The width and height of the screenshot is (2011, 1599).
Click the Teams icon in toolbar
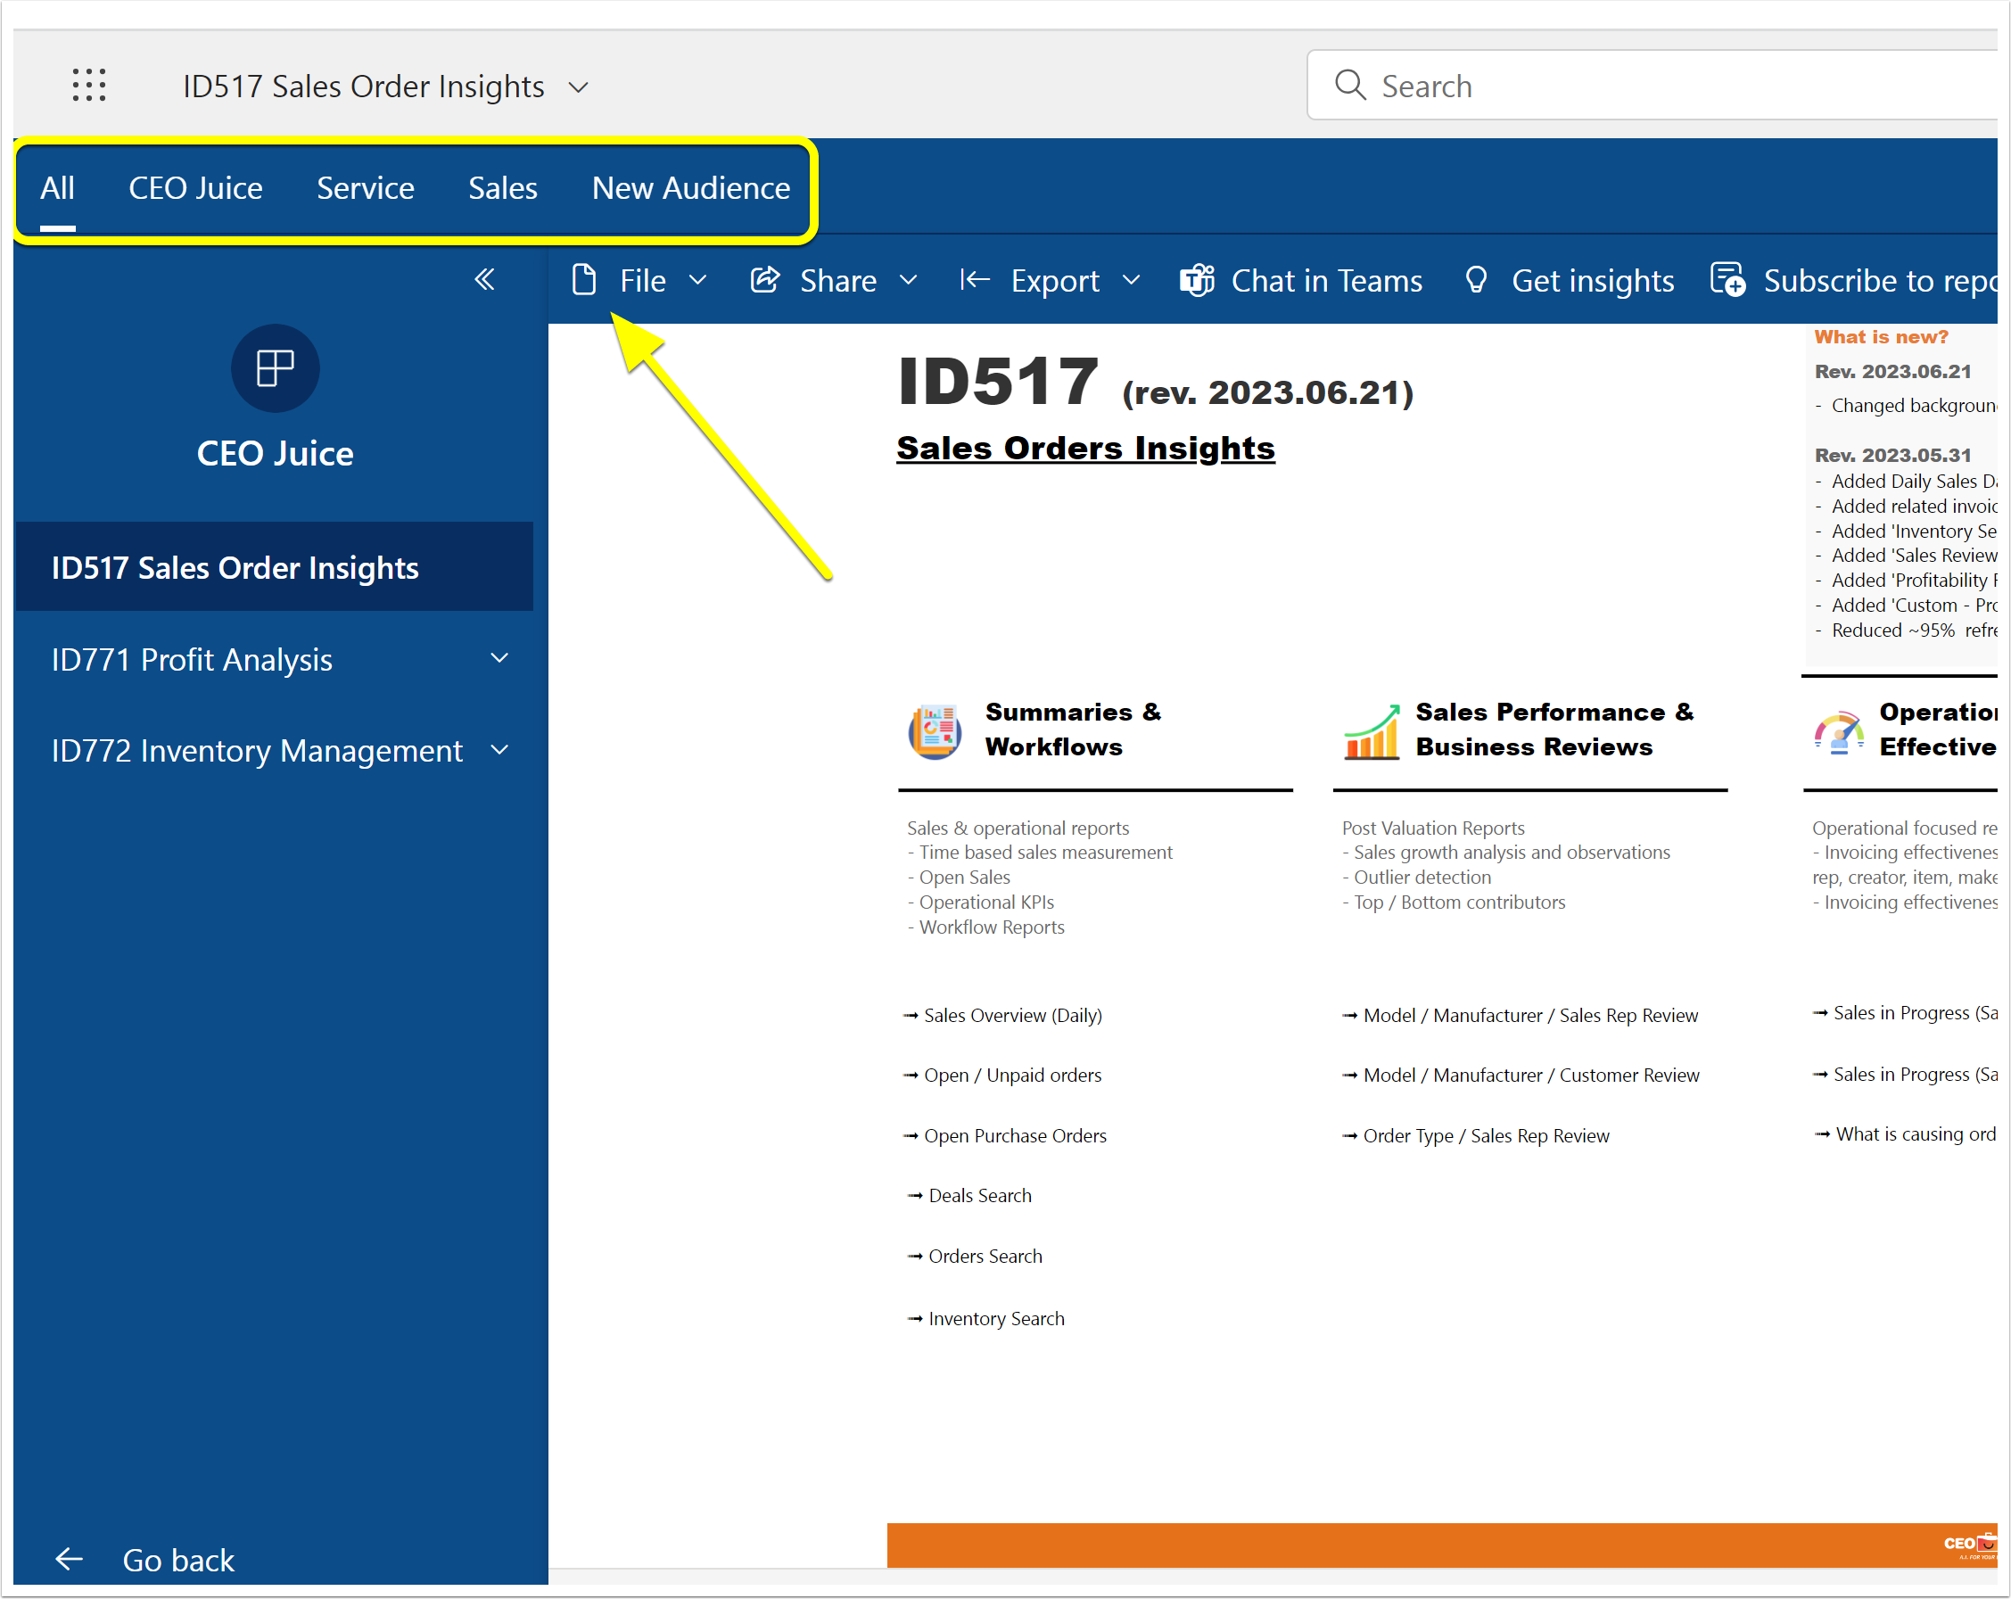click(1197, 280)
